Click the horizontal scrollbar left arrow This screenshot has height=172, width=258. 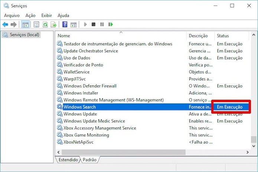[59, 152]
